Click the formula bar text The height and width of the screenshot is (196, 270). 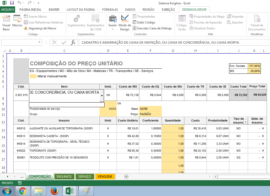click(160, 42)
